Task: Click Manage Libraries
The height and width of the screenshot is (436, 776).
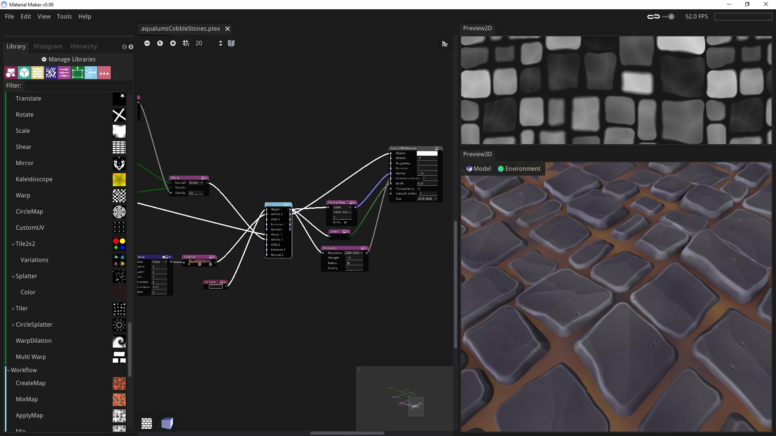Action: [68, 59]
